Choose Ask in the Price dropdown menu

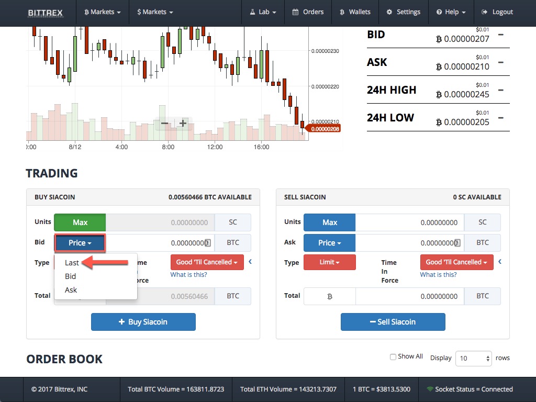coord(70,289)
